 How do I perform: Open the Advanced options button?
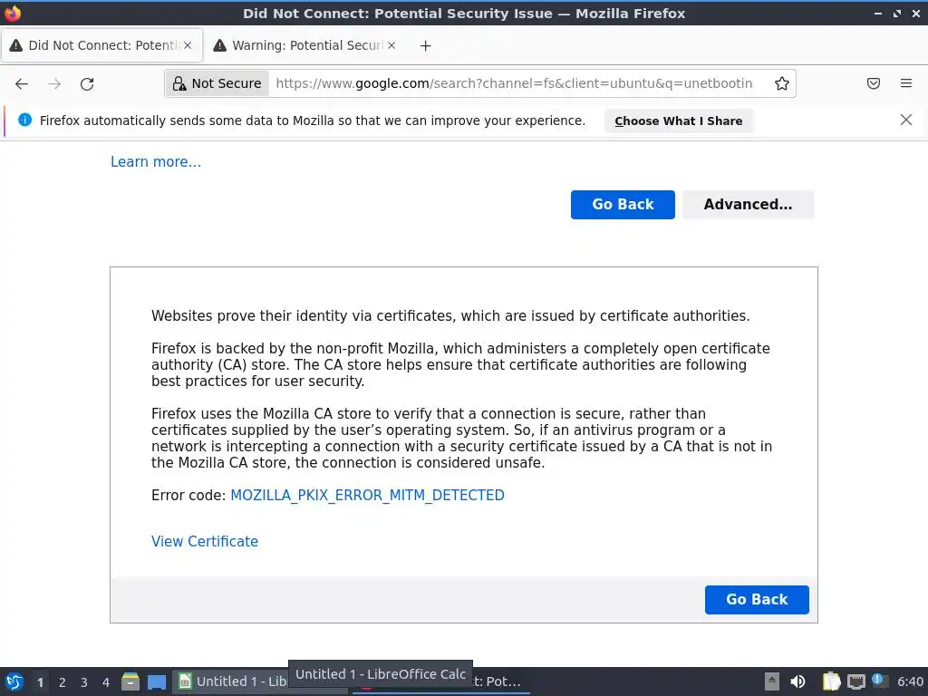click(748, 204)
